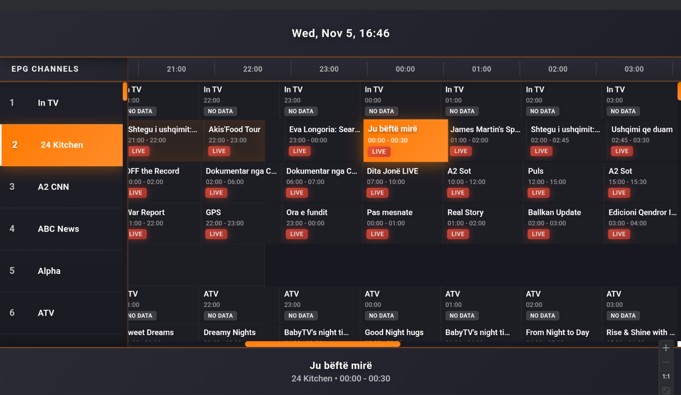The height and width of the screenshot is (395, 681).
Task: Reset zoom with the 1:1 button
Action: point(666,376)
